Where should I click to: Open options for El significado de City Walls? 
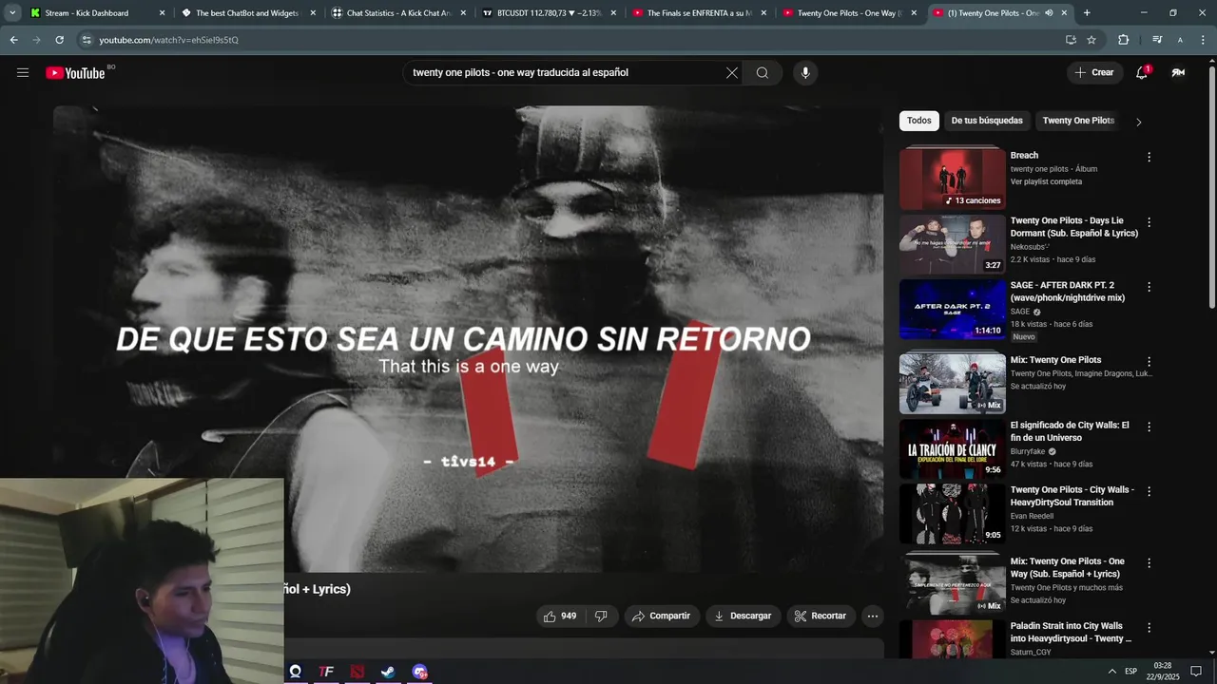pos(1149,427)
